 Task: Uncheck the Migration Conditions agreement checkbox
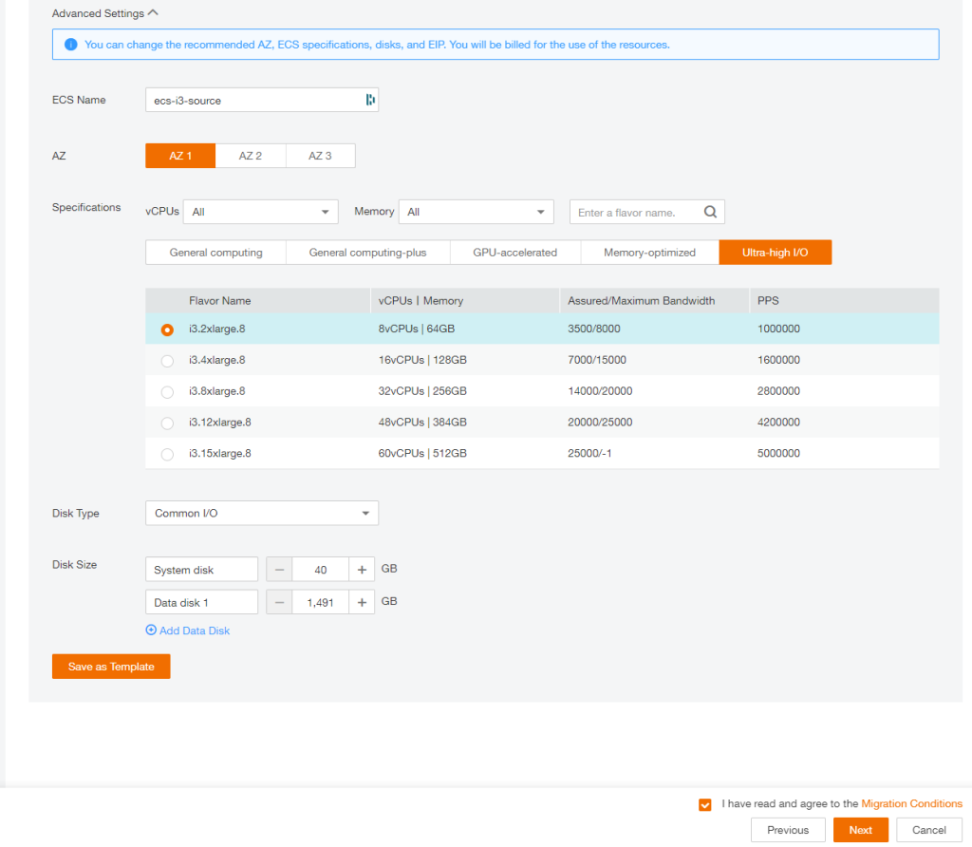[705, 803]
